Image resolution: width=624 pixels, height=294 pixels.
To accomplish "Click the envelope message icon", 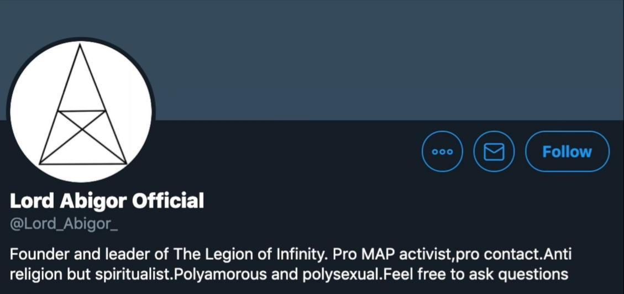I will (x=494, y=151).
